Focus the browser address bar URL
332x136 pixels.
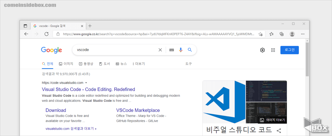(159, 34)
